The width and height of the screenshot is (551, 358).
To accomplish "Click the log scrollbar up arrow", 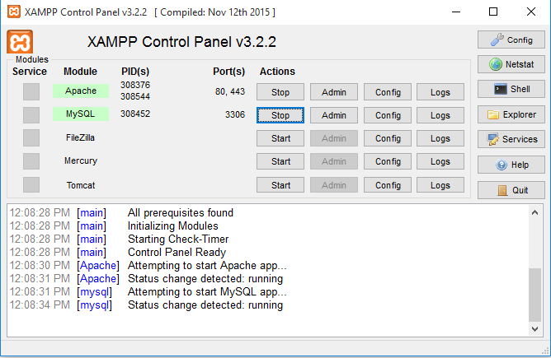I will (535, 212).
